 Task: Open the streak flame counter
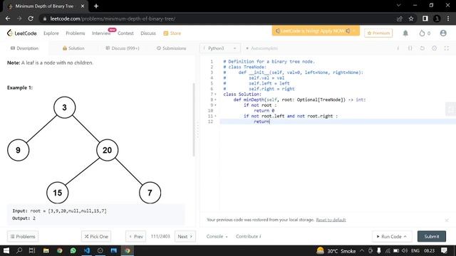click(425, 33)
